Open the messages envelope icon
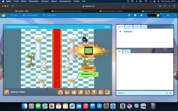Image resolution: width=178 pixels, height=111 pixels. [x=168, y=15]
